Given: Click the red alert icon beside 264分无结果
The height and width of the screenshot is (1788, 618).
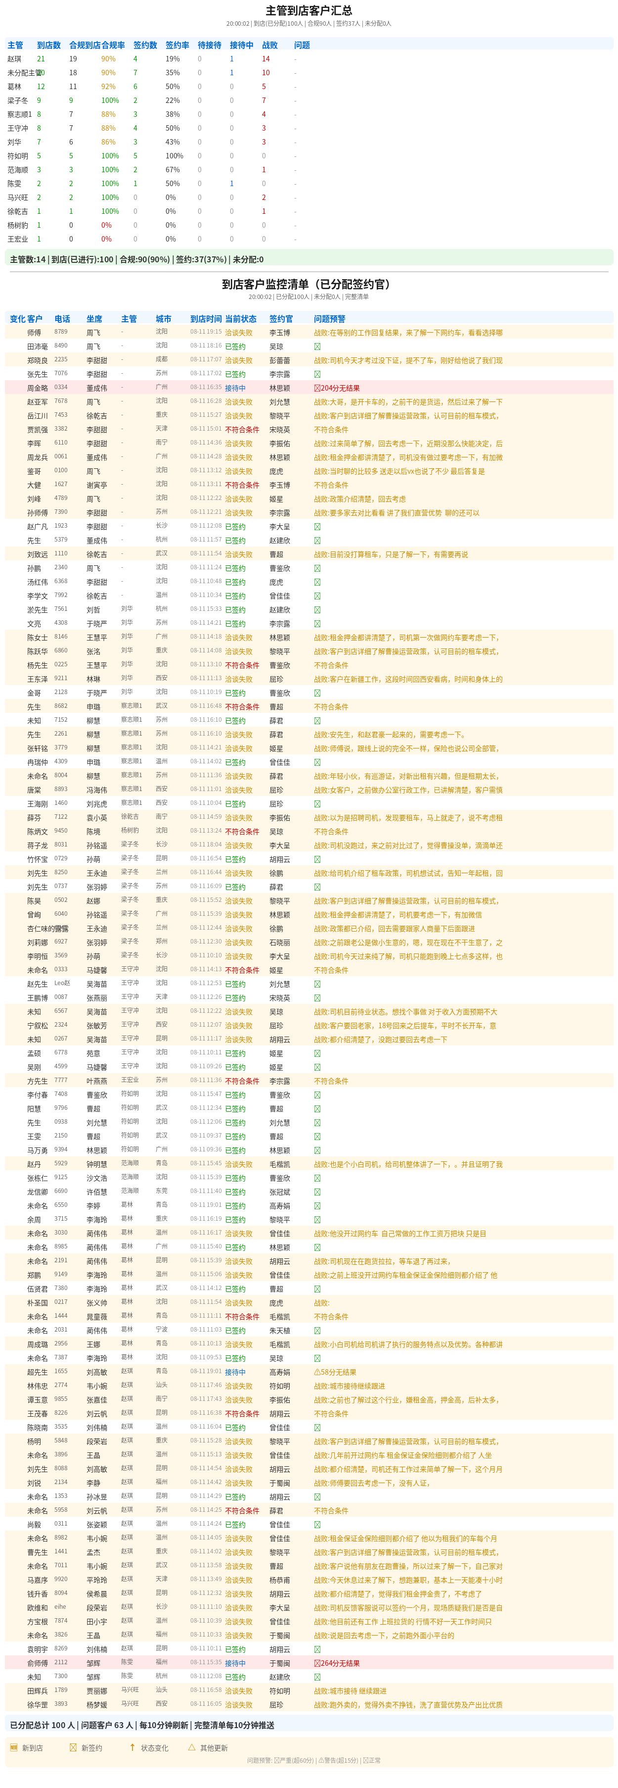Looking at the screenshot, I should (318, 1663).
